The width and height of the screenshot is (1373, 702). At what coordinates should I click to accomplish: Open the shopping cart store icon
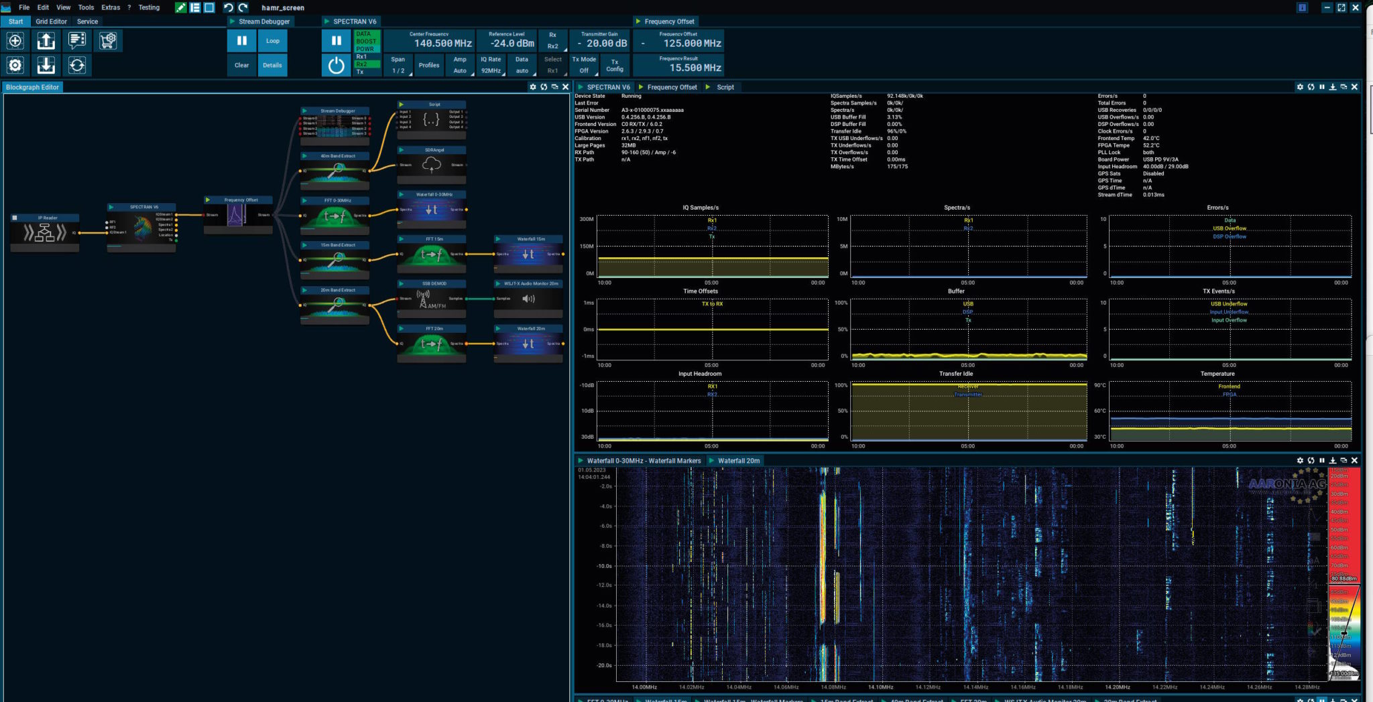pyautogui.click(x=107, y=41)
